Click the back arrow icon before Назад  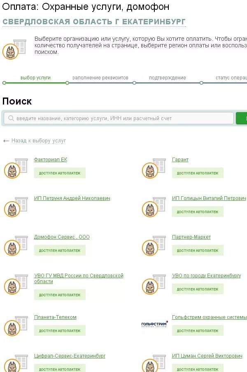point(6,141)
